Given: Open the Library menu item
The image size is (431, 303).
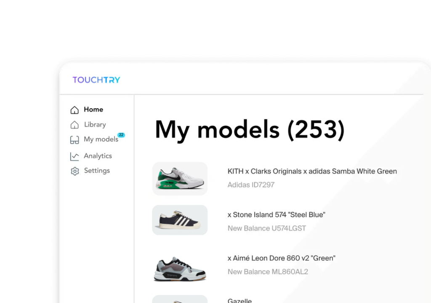Looking at the screenshot, I should click(95, 124).
